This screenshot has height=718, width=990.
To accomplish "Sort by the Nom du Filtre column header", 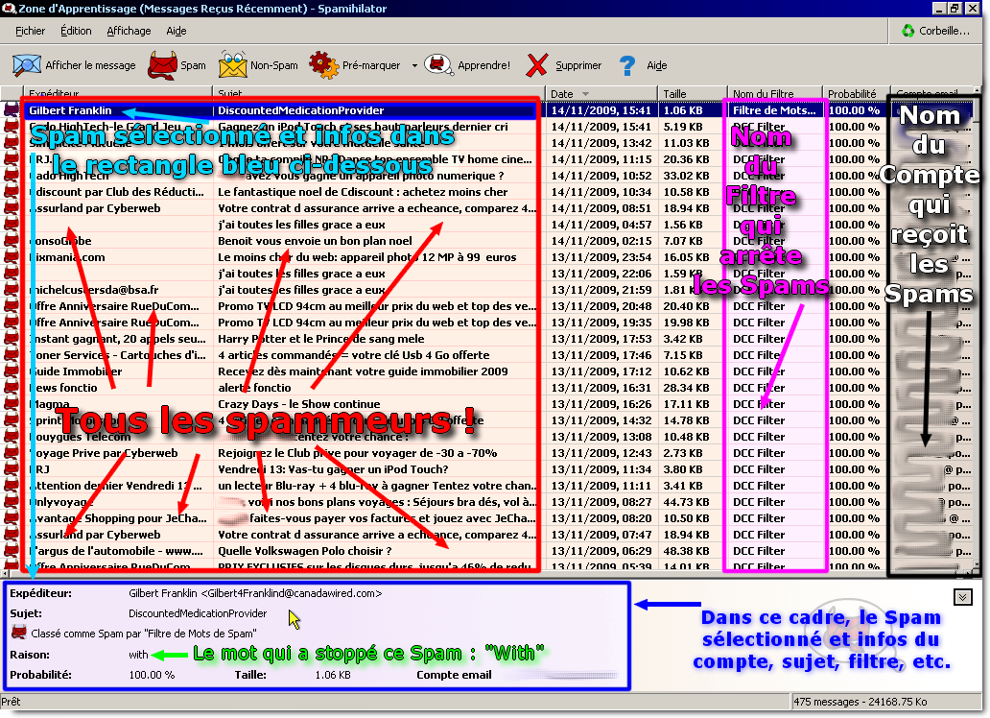I will (x=774, y=93).
